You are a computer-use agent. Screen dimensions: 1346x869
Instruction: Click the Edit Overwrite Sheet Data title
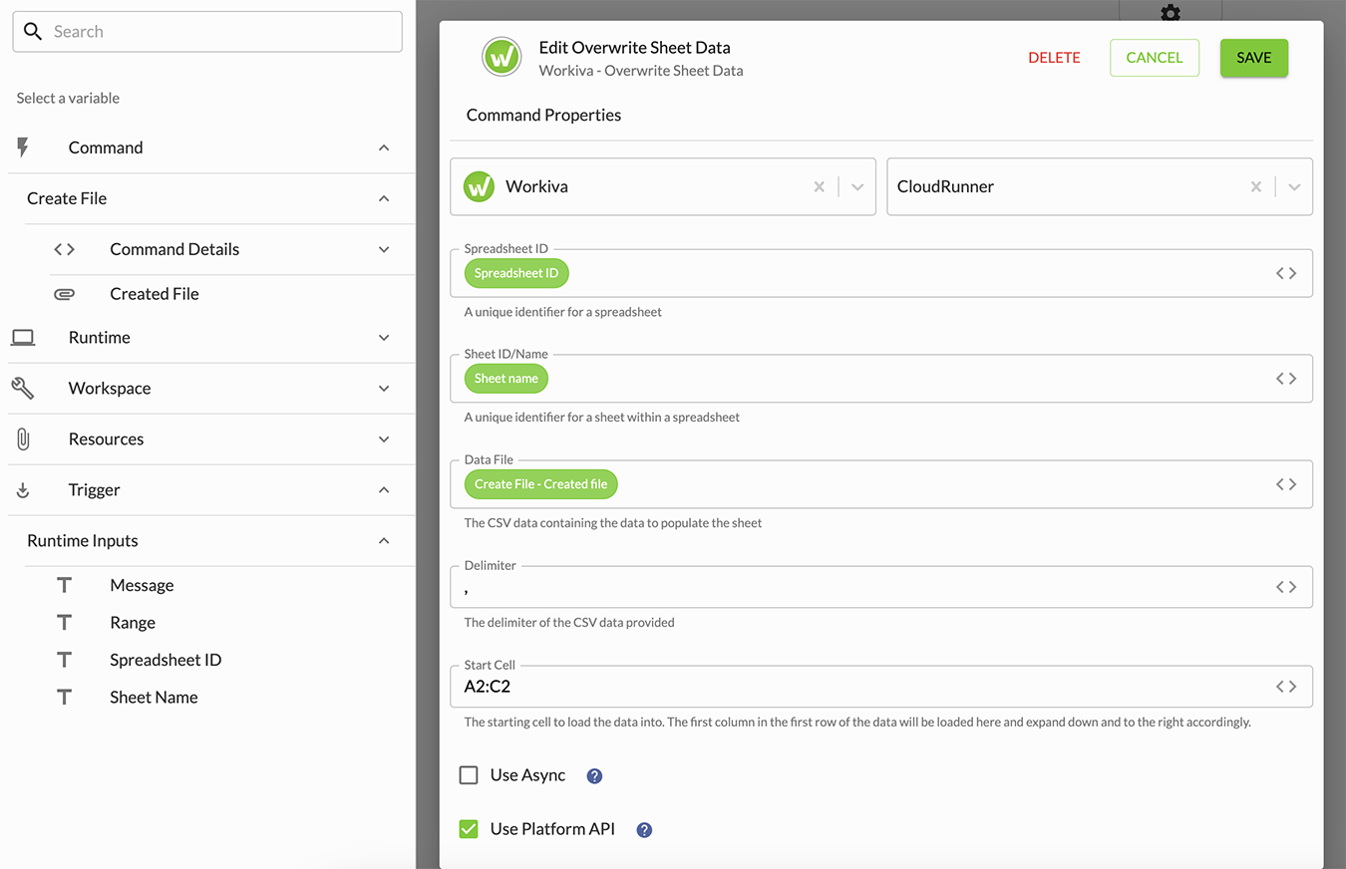pos(634,48)
